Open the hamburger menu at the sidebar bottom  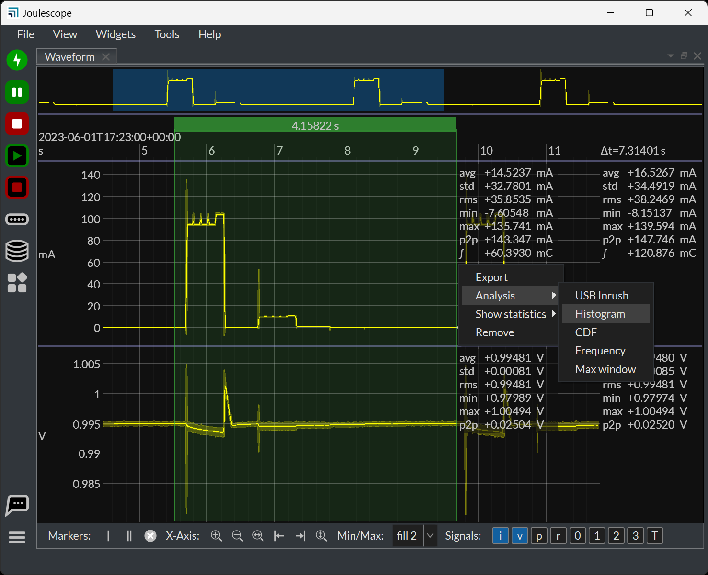[17, 537]
